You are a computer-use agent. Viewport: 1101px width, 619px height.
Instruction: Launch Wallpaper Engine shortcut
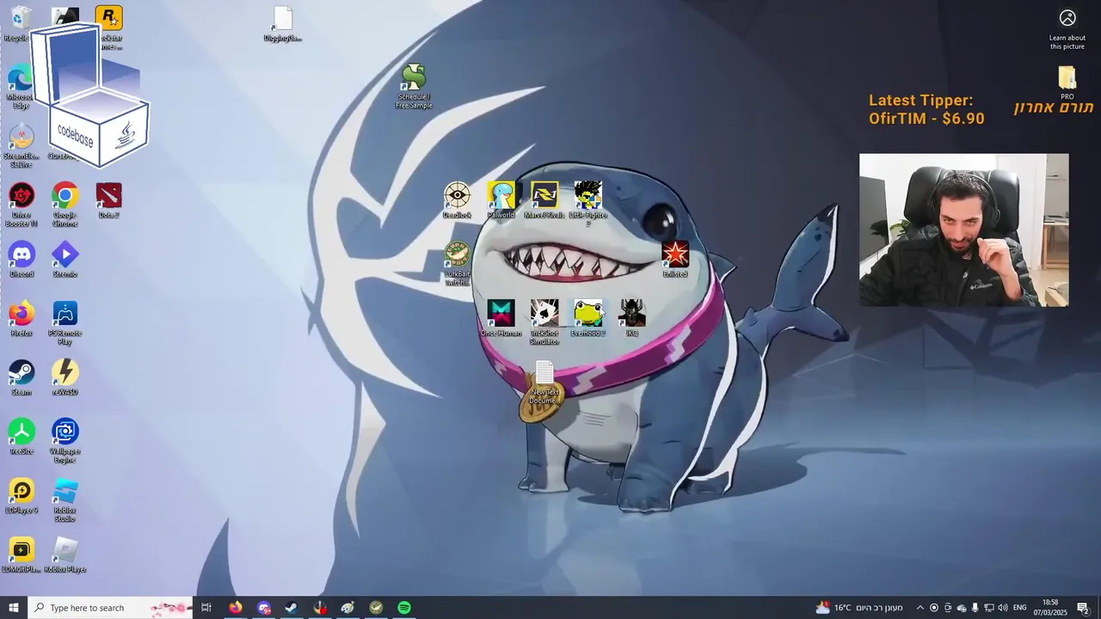[x=65, y=440]
